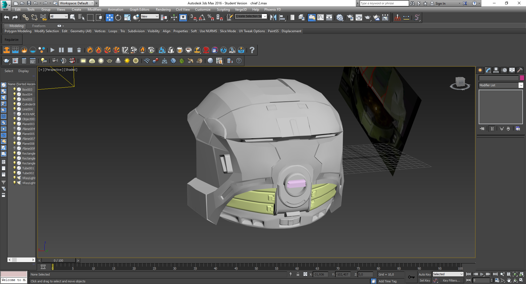Image resolution: width=526 pixels, height=284 pixels.
Task: Open the Select by Name list
Action: pyautogui.click(x=81, y=17)
